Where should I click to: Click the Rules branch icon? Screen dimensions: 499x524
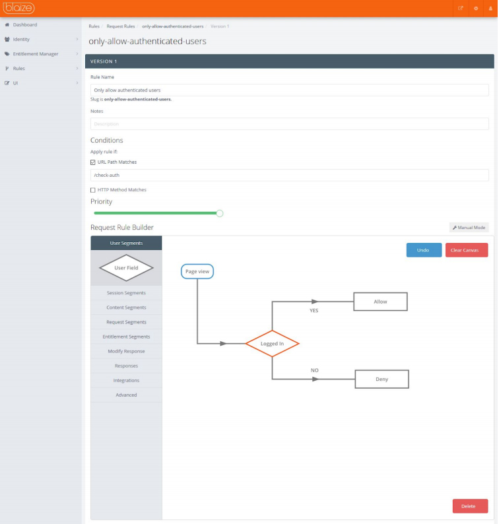[x=7, y=69]
